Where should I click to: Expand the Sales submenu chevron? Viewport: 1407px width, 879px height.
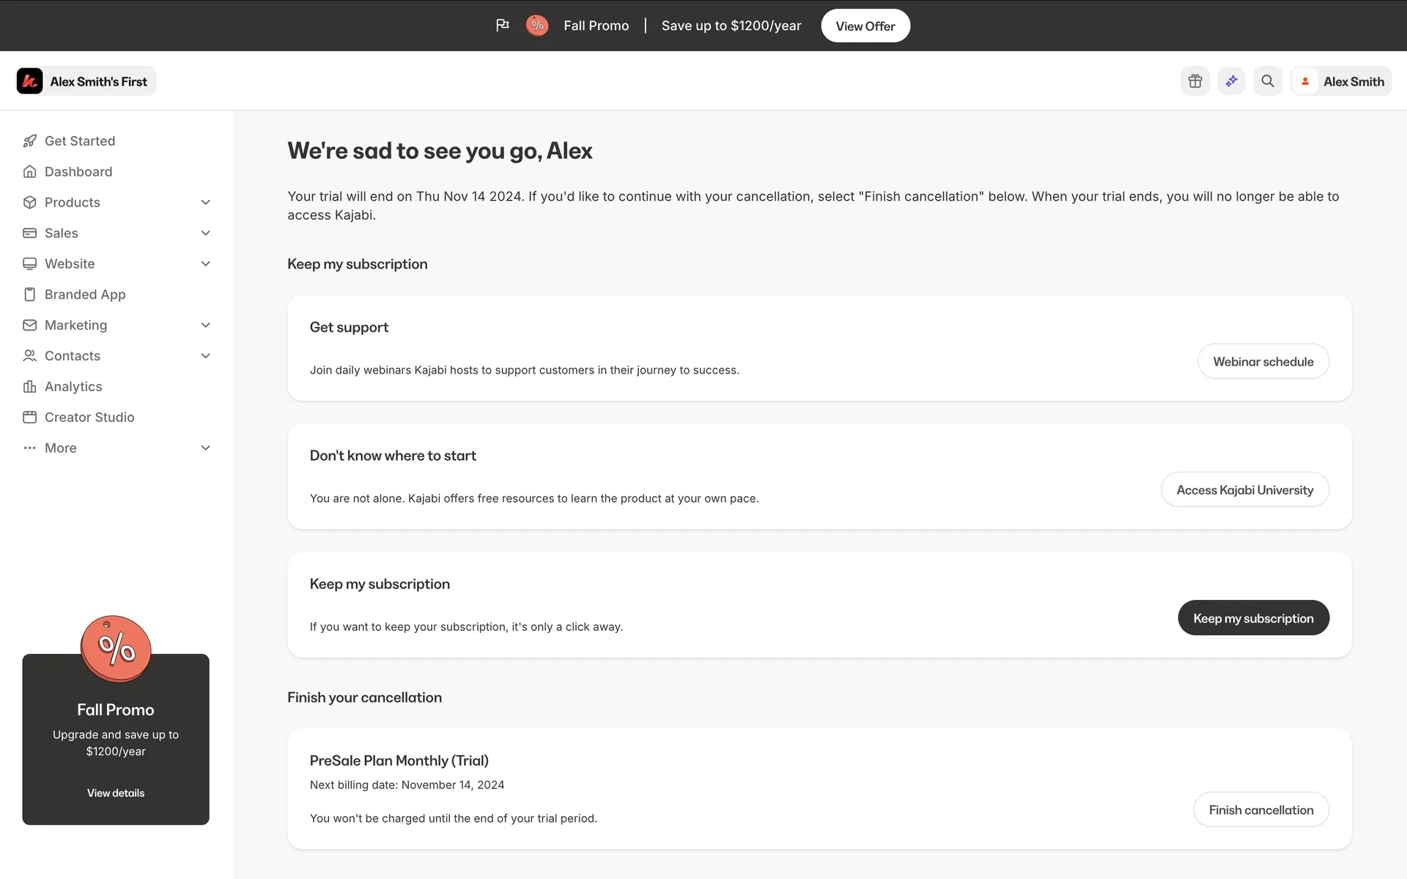(x=206, y=233)
